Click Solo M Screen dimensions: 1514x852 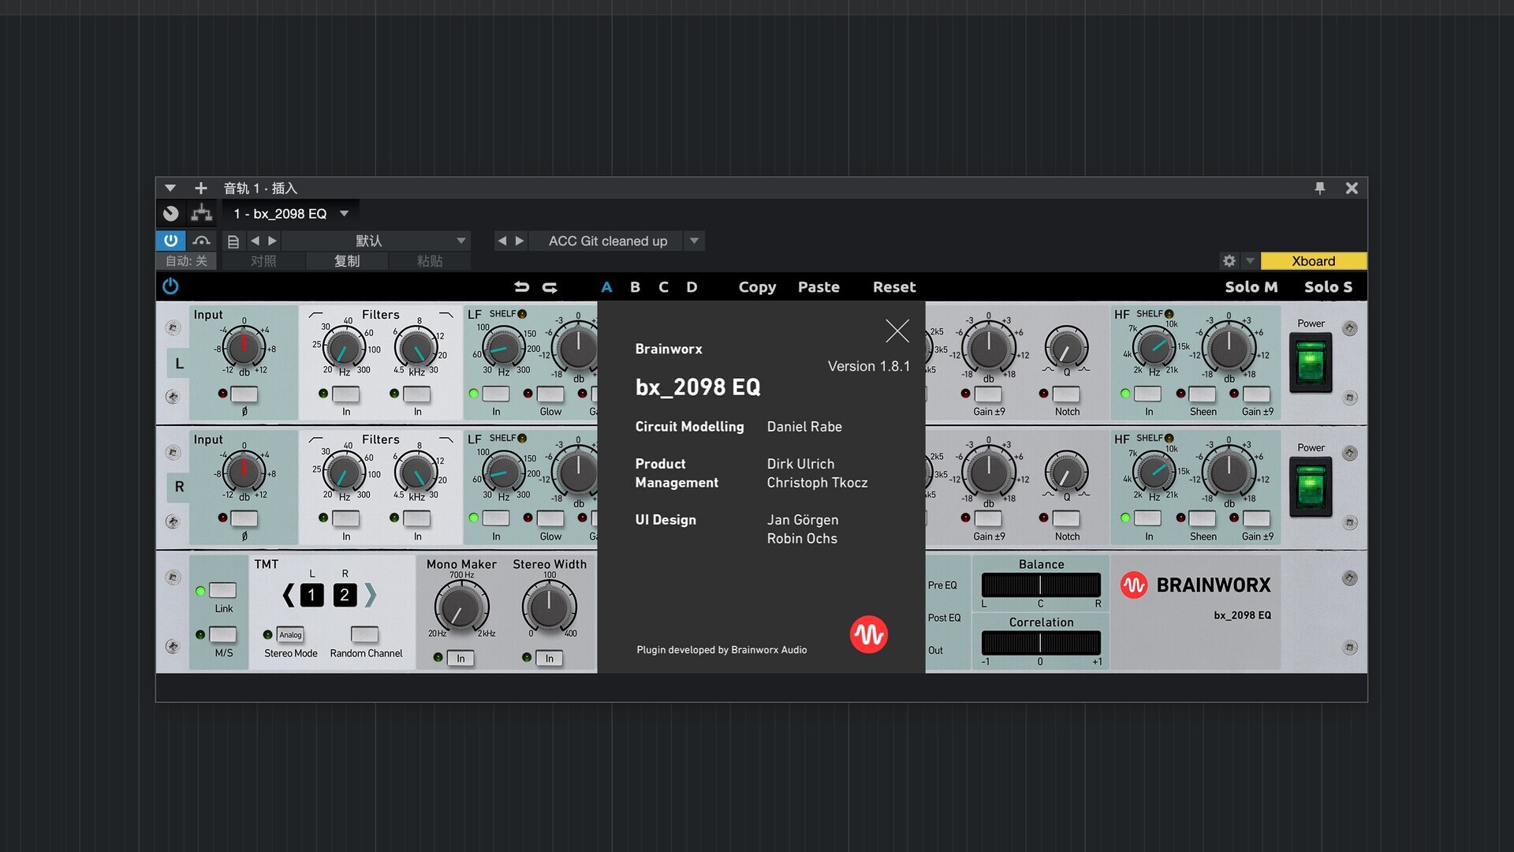click(x=1251, y=287)
